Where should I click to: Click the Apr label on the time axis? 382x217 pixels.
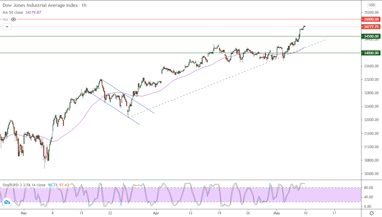(156, 213)
